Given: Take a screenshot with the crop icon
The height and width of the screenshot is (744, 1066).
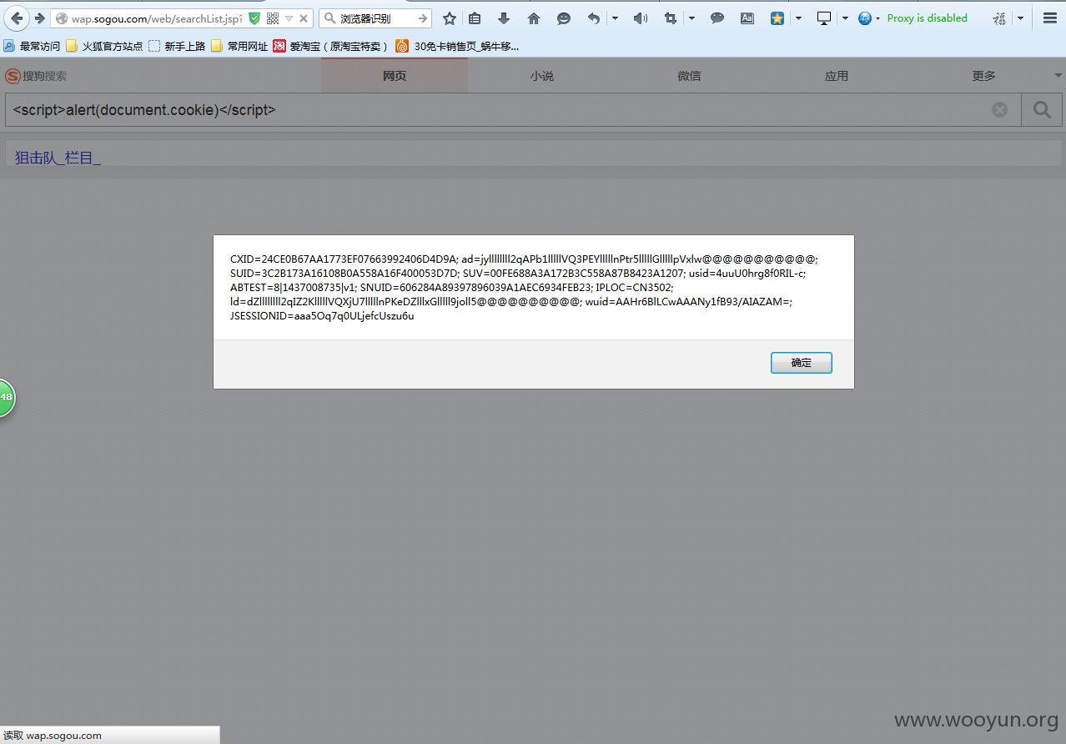Looking at the screenshot, I should click(x=671, y=18).
